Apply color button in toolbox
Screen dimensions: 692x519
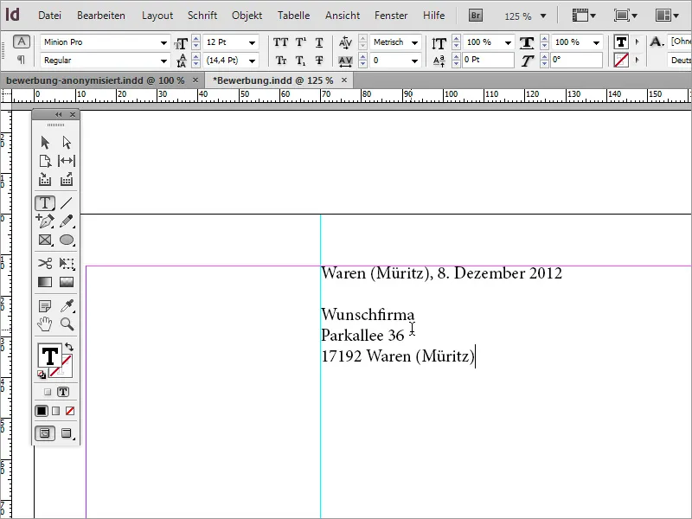coord(42,411)
